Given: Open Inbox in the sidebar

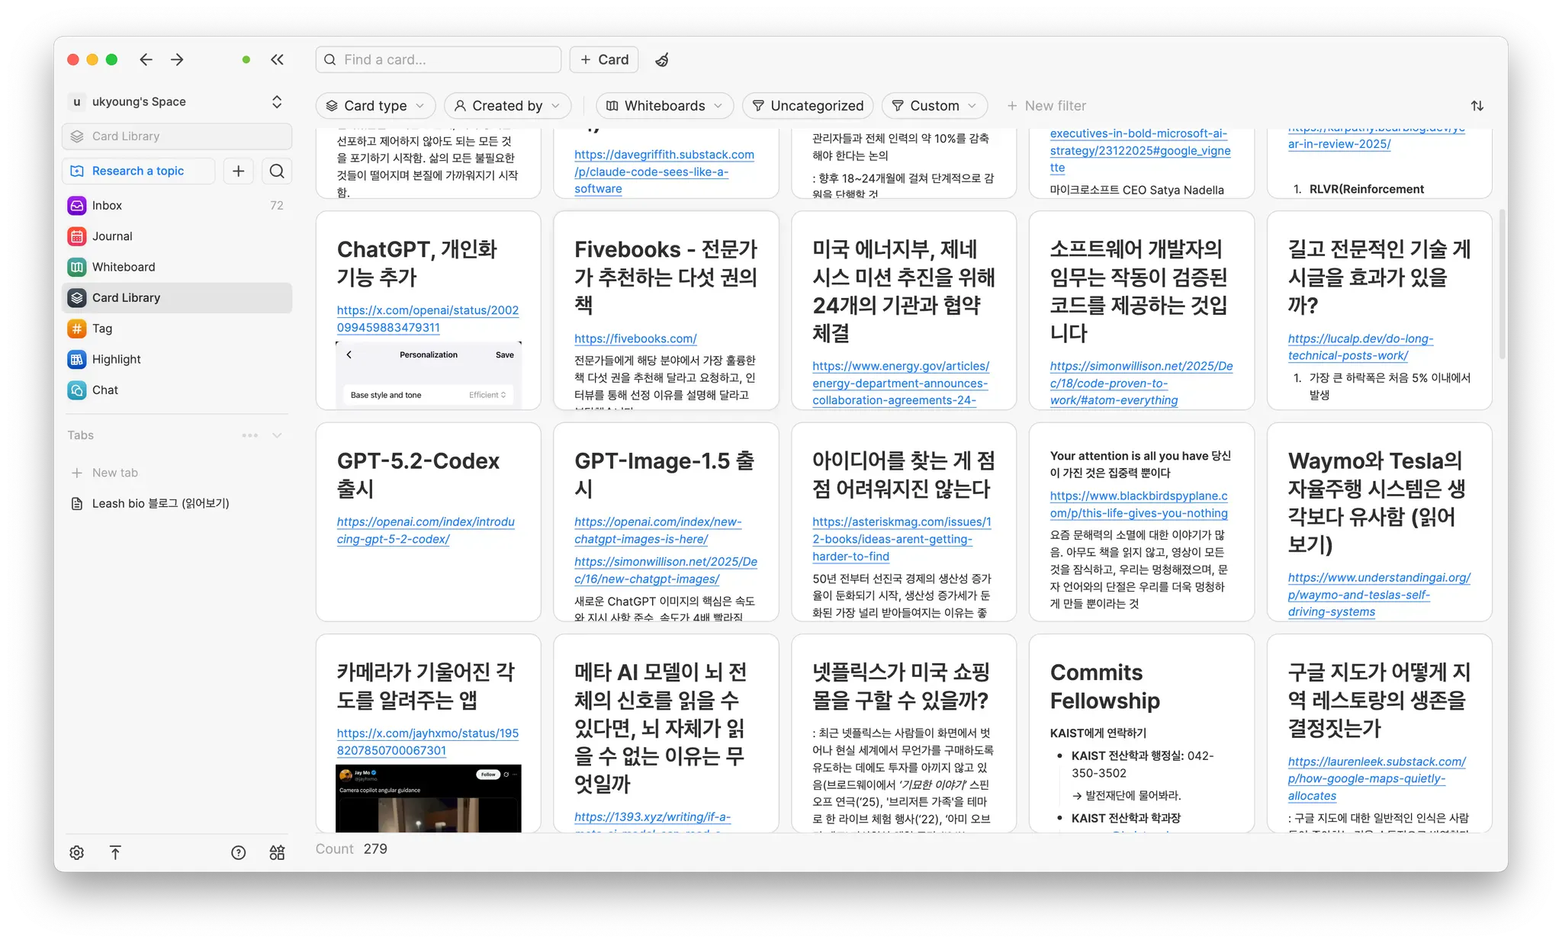Looking at the screenshot, I should 107,205.
